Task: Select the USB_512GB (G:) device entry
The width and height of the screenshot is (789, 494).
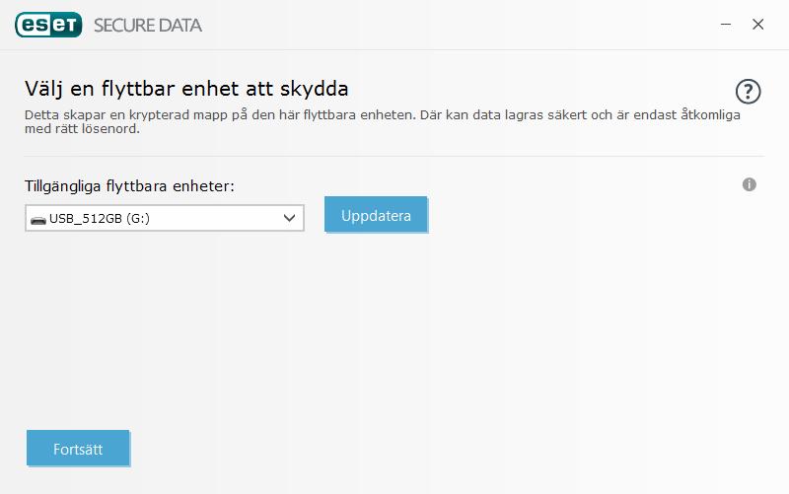Action: tap(97, 219)
